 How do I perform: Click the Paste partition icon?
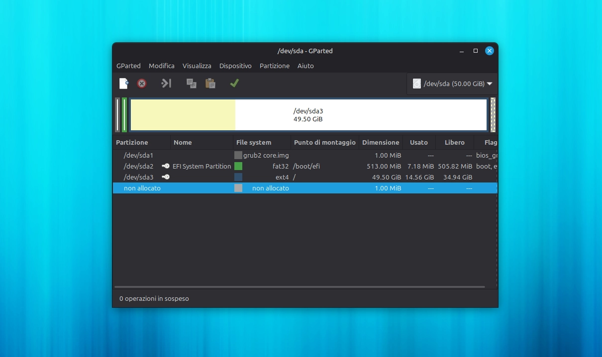tap(210, 83)
